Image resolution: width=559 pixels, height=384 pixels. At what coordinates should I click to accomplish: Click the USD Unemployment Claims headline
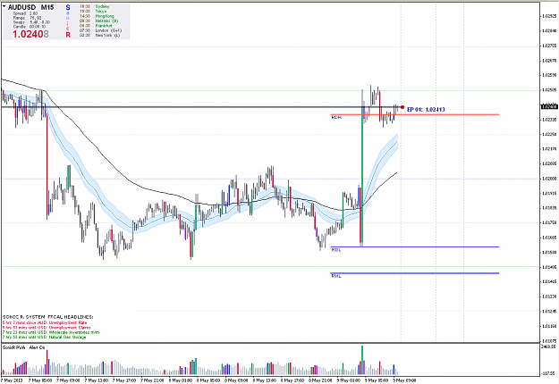[47, 328]
